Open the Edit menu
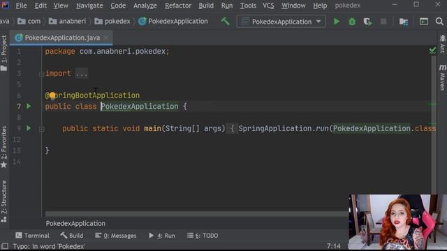The image size is (447, 251). pos(41,6)
